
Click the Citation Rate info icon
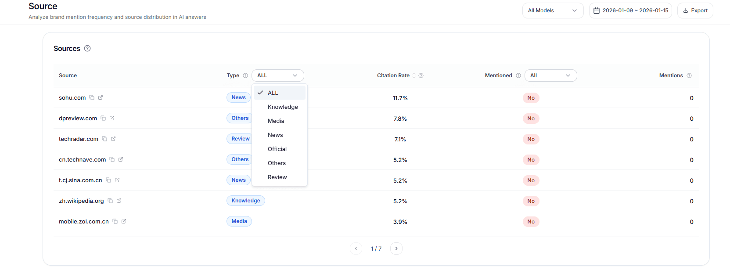(x=421, y=76)
